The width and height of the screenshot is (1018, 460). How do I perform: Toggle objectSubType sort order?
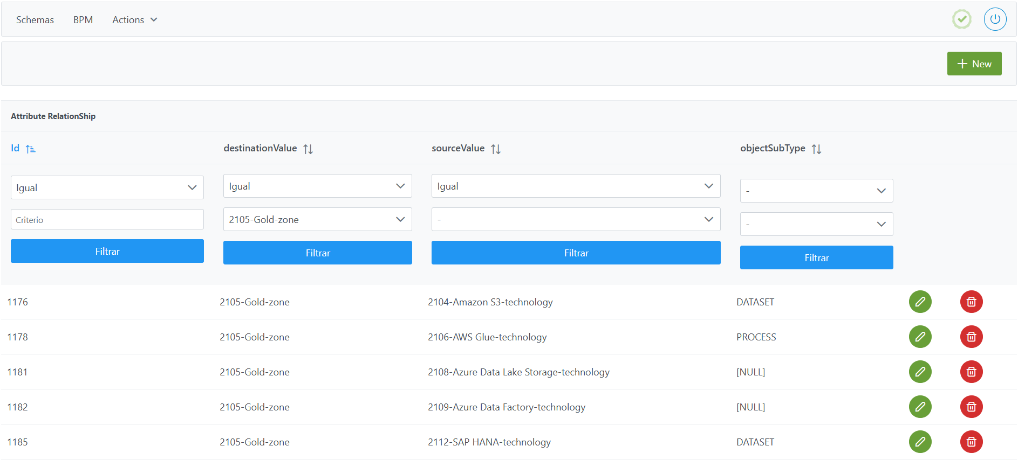pyautogui.click(x=816, y=149)
